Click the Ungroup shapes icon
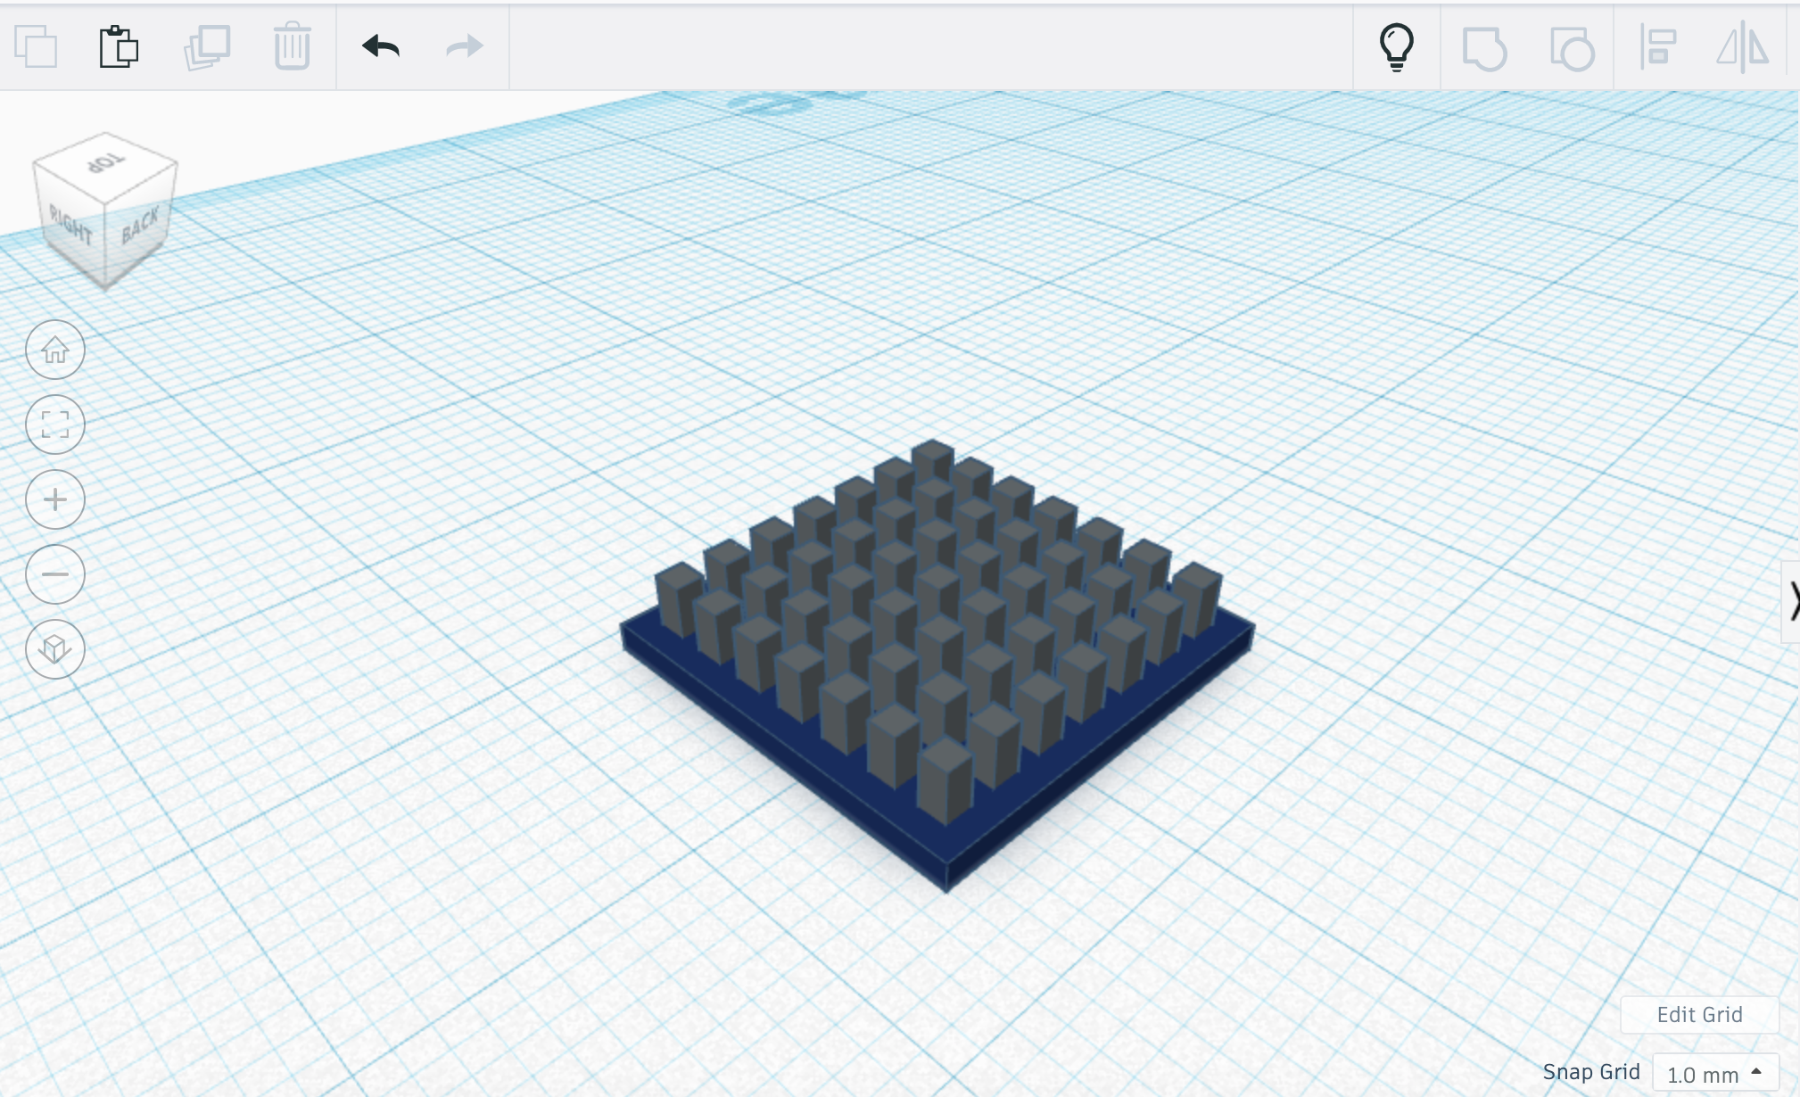Screen dimensions: 1800x1097 [1572, 48]
